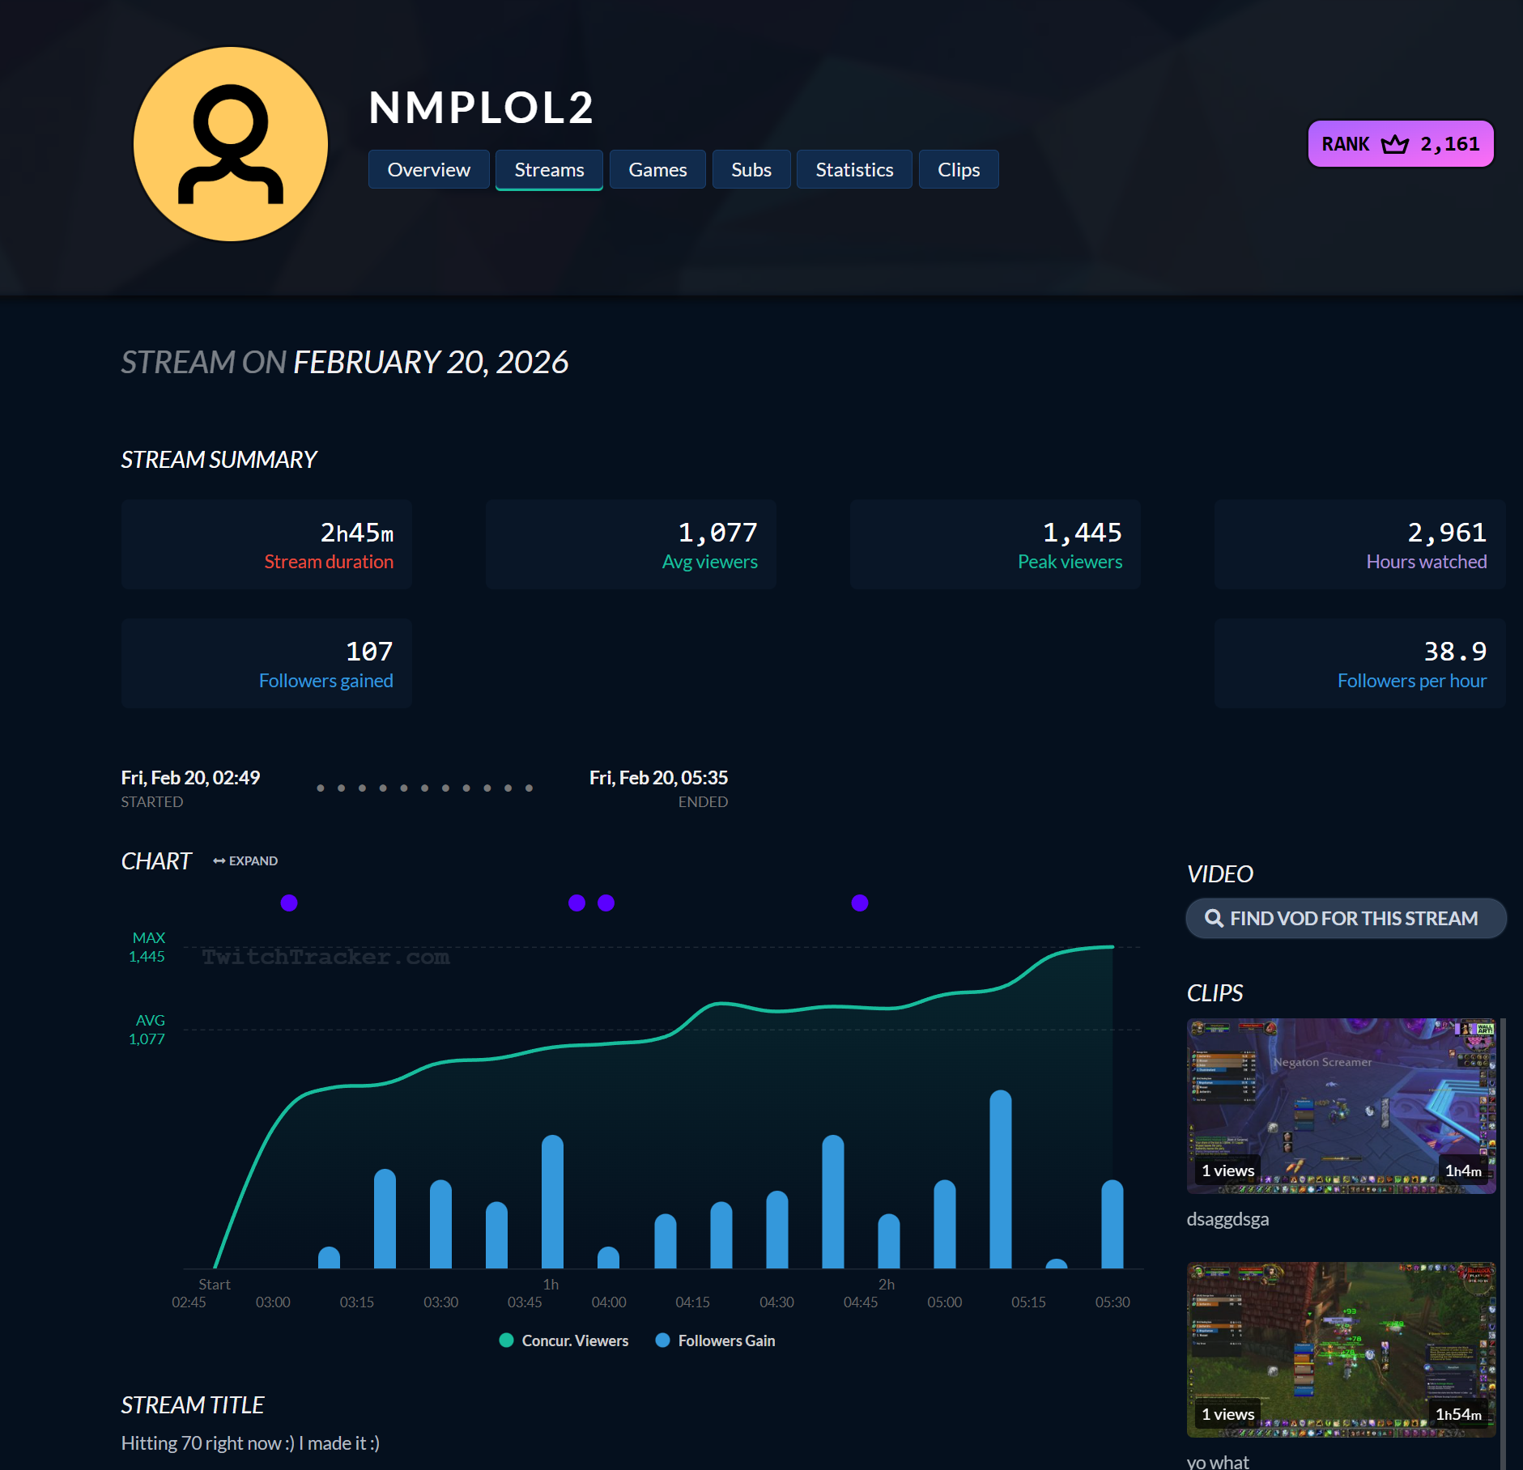Click FIND VOD FOR THIS STREAM

[1346, 918]
